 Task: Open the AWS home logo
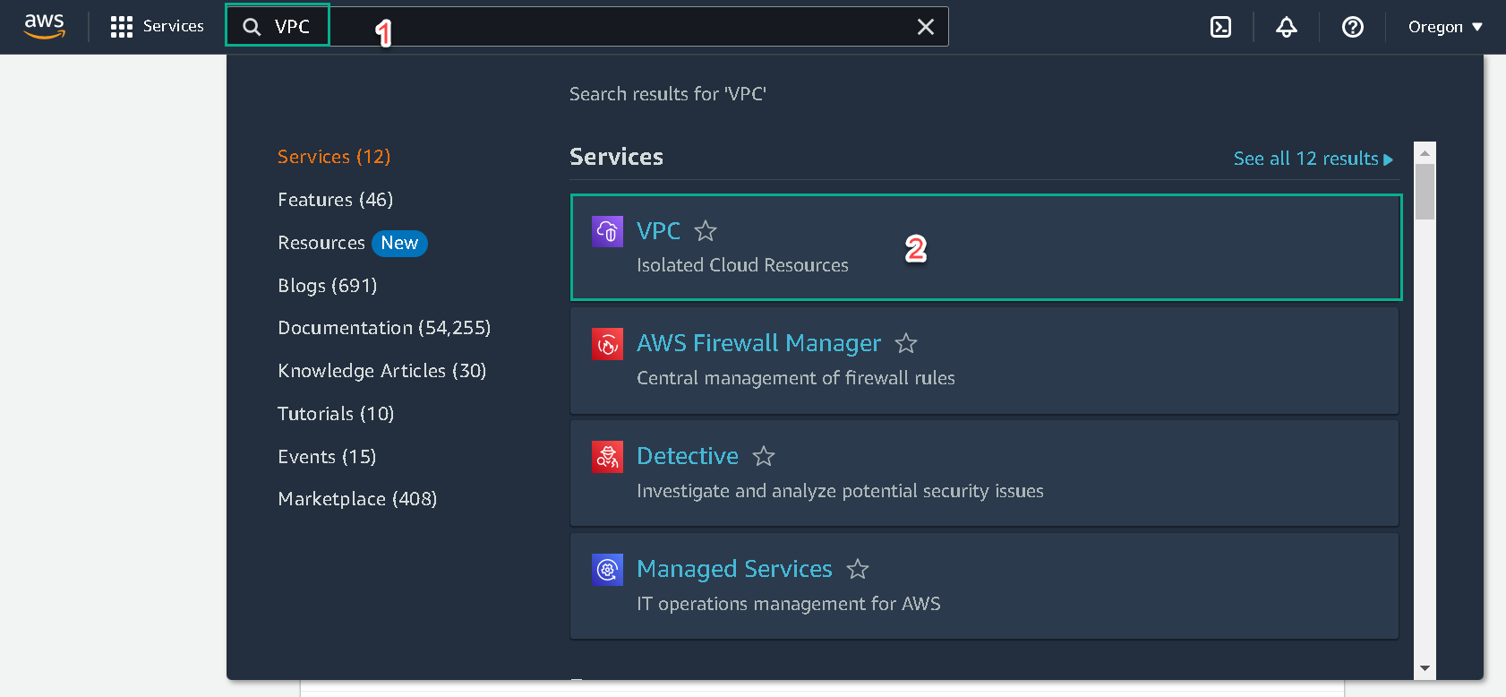44,27
